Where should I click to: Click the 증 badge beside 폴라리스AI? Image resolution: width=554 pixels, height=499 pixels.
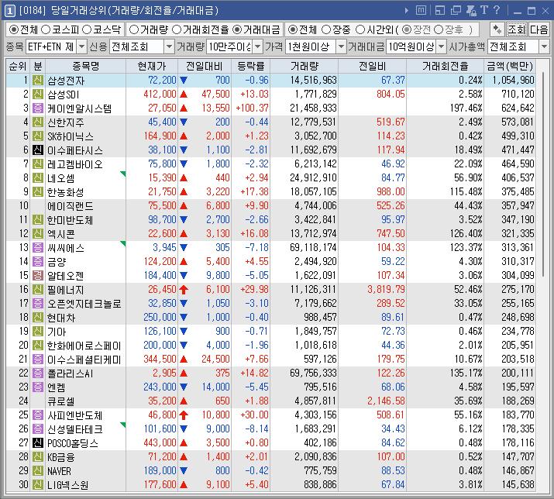coord(38,373)
